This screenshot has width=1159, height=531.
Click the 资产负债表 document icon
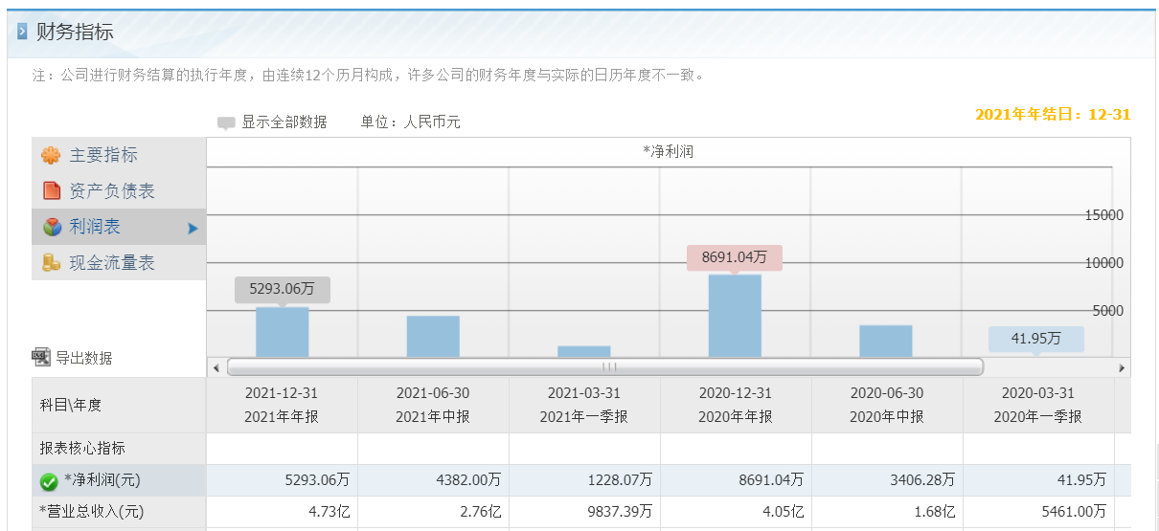pos(52,191)
